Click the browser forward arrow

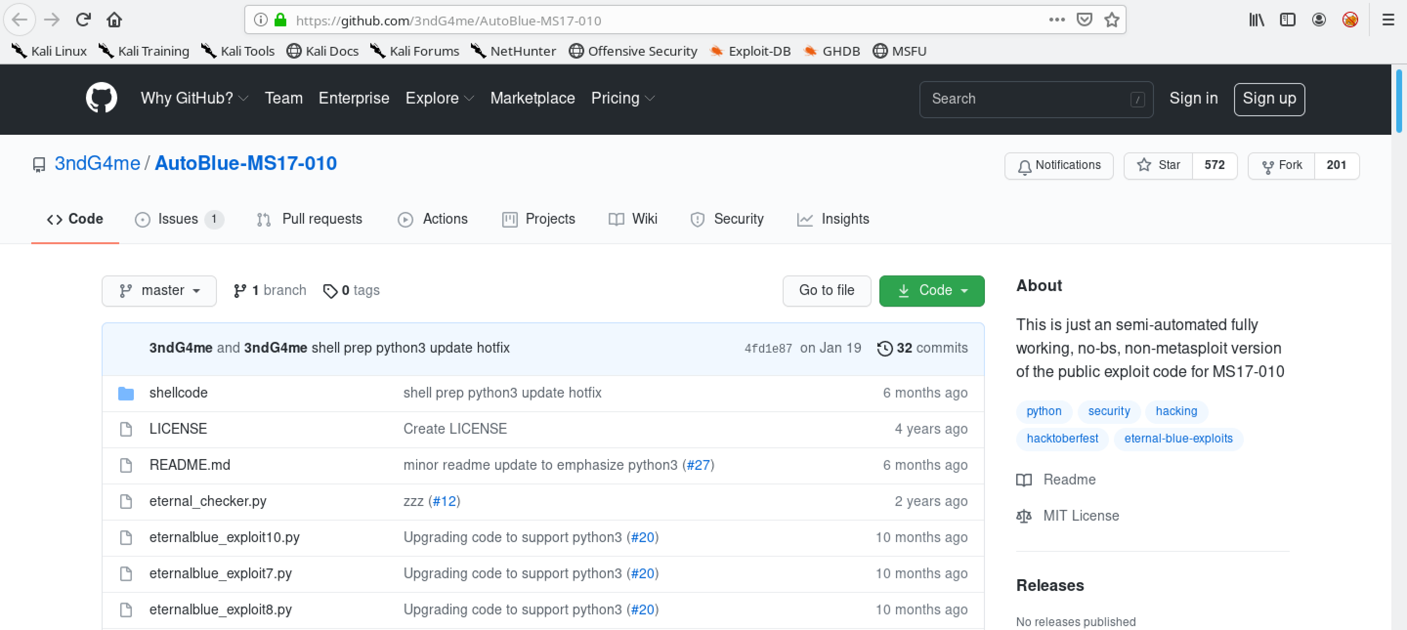(x=52, y=20)
